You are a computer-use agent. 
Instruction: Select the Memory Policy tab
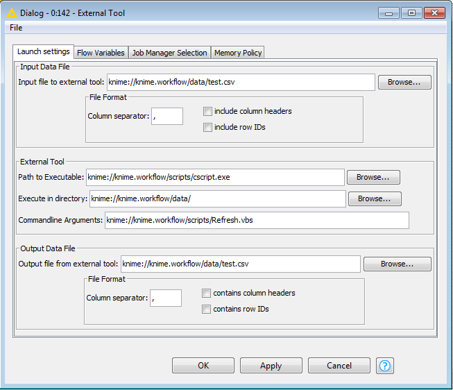[x=237, y=53]
